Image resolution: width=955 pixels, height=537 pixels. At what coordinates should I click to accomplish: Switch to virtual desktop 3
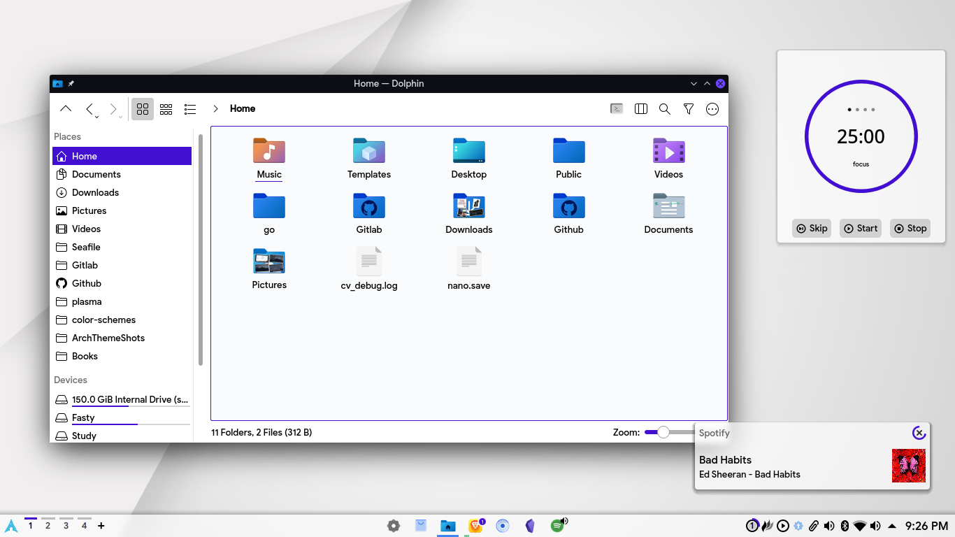pyautogui.click(x=66, y=525)
